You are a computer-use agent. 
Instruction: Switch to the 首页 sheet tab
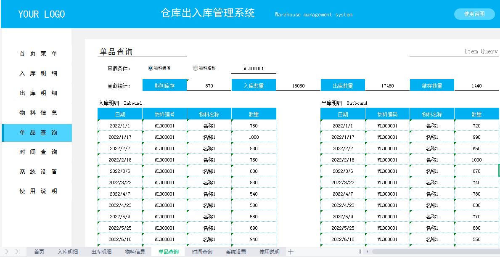[39, 252]
